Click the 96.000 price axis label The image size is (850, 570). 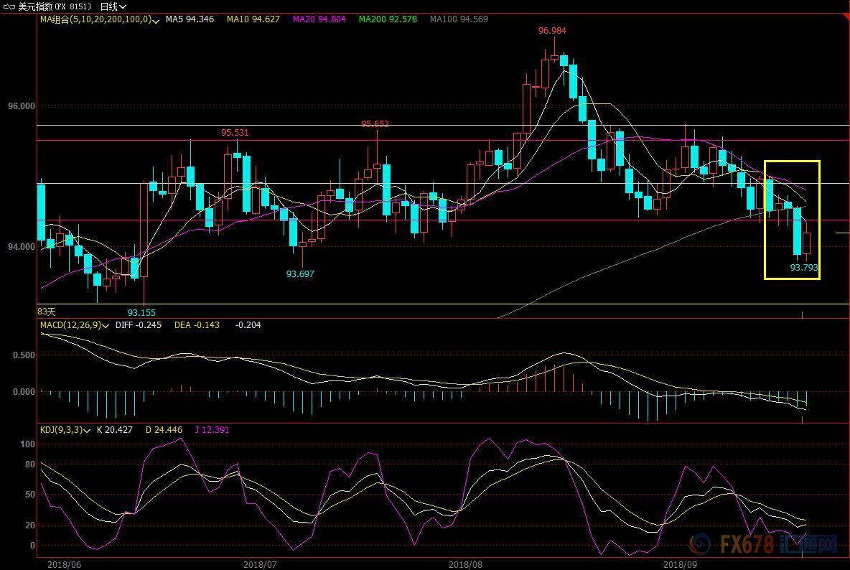(x=21, y=106)
